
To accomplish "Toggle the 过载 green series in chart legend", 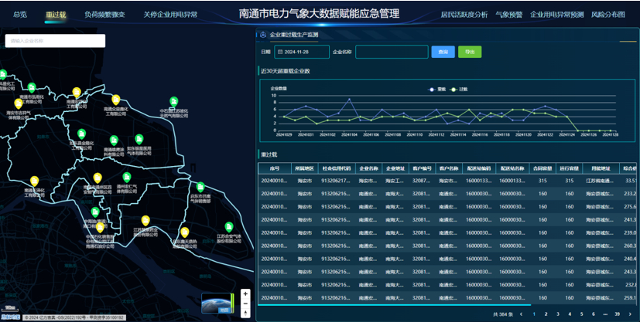I will coord(459,89).
